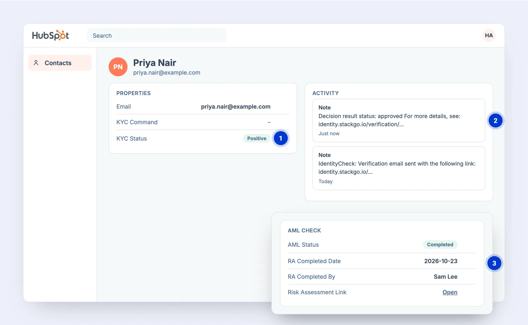Click the 2026-10-23 date value
Screen dimensions: 528x325
coord(441,261)
